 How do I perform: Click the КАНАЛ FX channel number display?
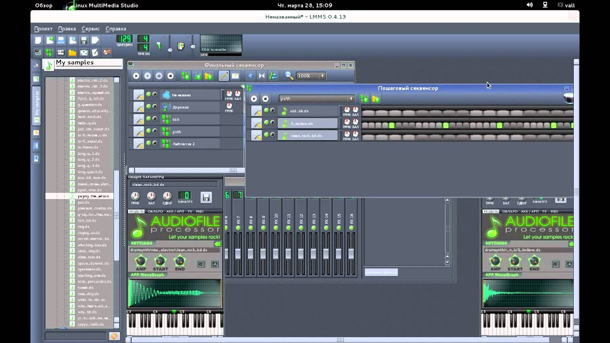184,195
